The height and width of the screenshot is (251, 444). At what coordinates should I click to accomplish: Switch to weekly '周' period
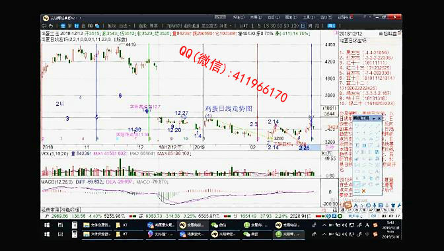(310, 26)
